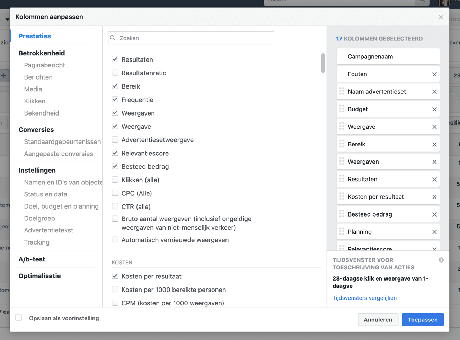Uncheck the Resultaten checkbox
This screenshot has width=460, height=340.
115,59
